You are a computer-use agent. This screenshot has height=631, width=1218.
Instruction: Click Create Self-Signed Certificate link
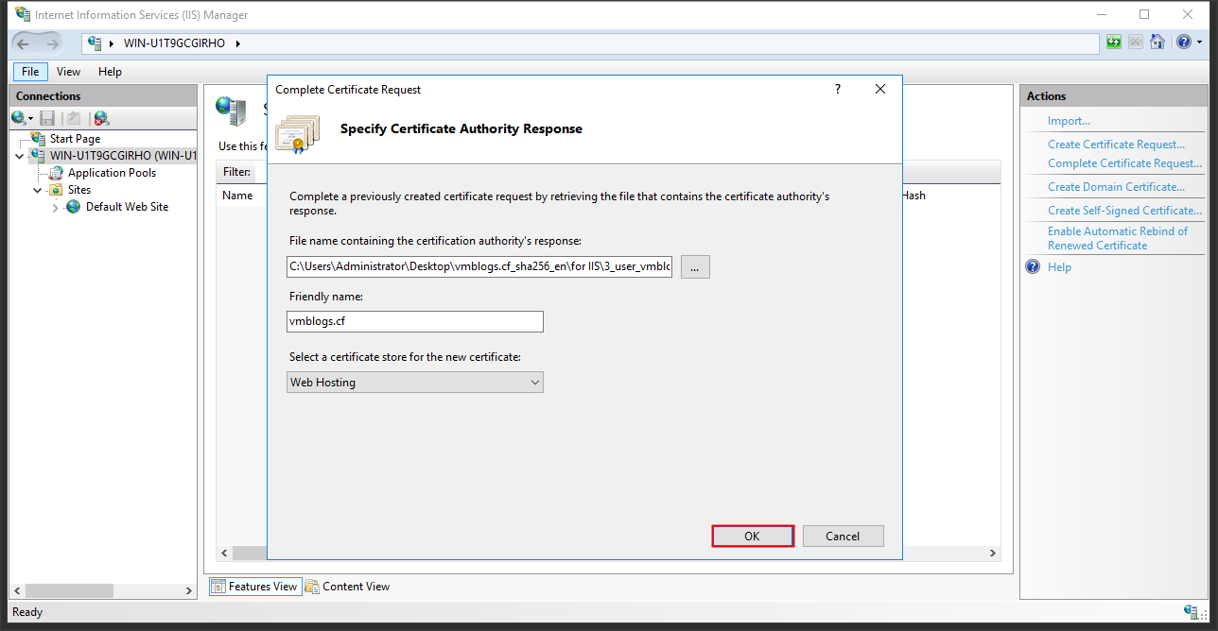pyautogui.click(x=1124, y=211)
